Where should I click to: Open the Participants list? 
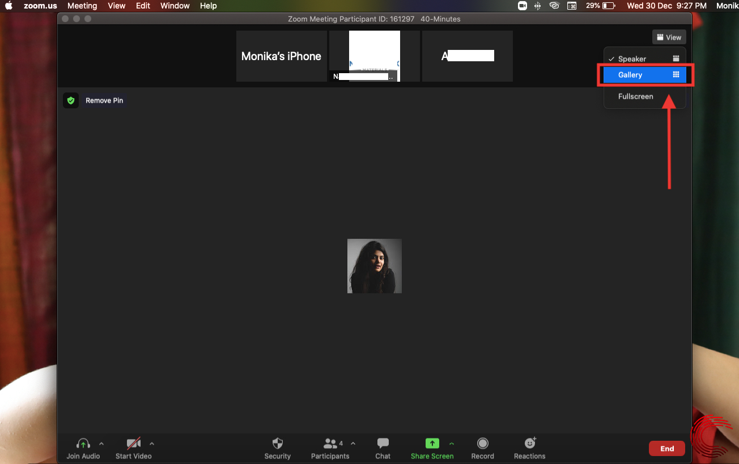[x=330, y=448]
